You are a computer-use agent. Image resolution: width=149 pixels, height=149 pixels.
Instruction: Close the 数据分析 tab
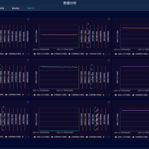click(x=36, y=8)
